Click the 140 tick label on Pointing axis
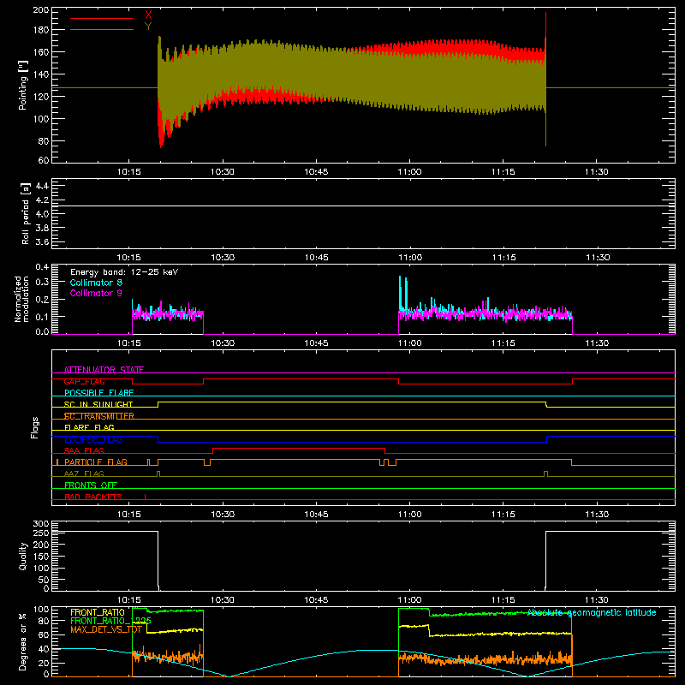The image size is (685, 685). coord(41,74)
